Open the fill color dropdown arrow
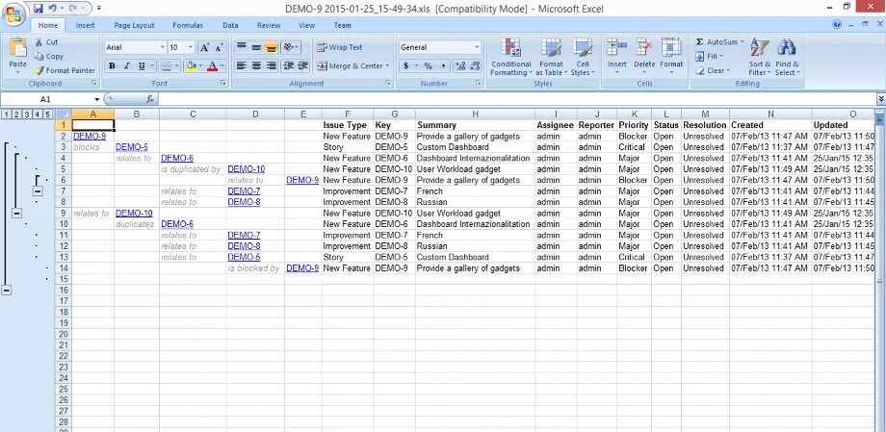The image size is (886, 432). click(200, 66)
